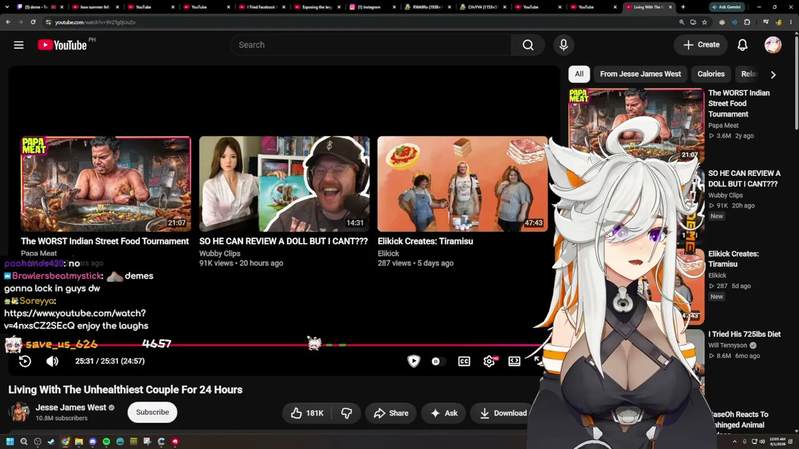
Task: Click the replay video button
Action: [x=25, y=361]
